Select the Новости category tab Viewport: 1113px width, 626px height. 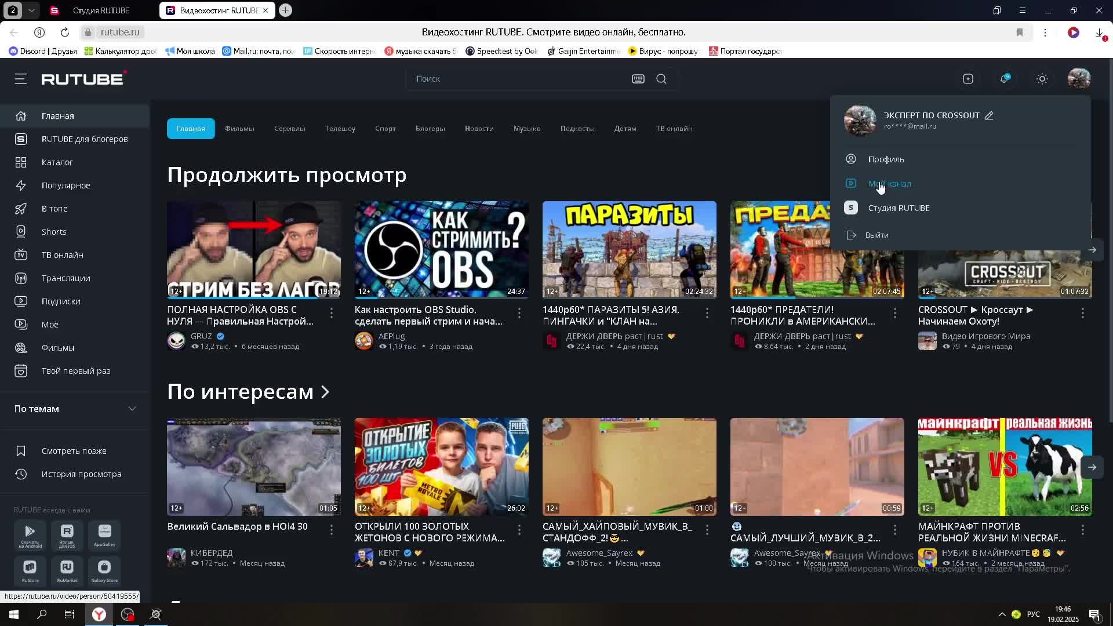(479, 129)
